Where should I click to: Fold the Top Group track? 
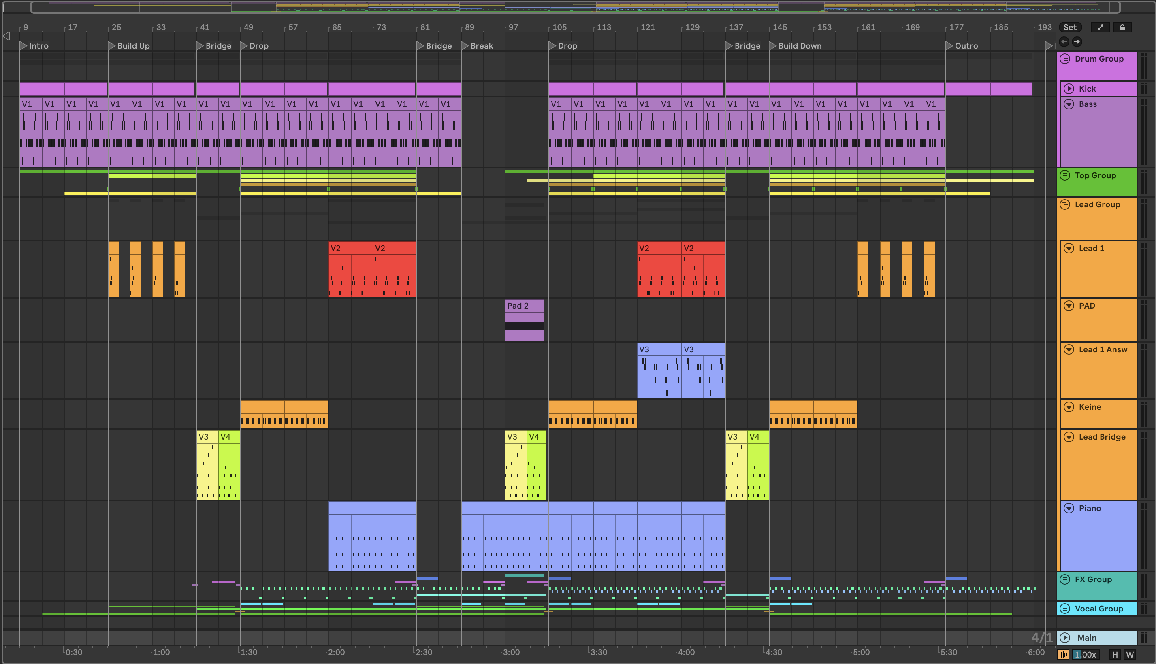pyautogui.click(x=1065, y=176)
